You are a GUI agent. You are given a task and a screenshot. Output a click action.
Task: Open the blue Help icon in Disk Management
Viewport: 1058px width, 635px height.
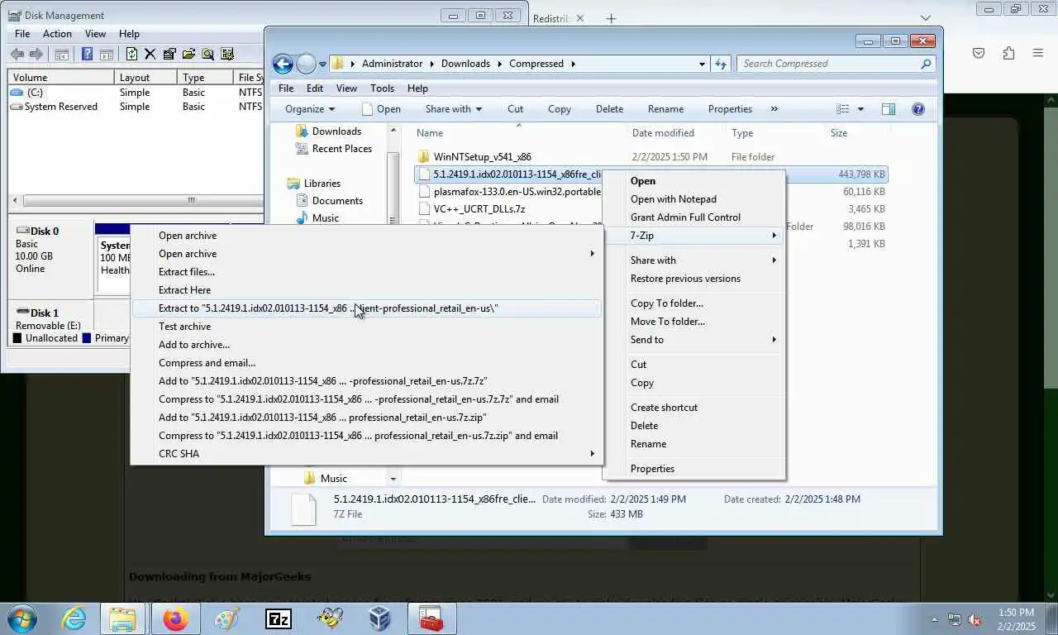[x=87, y=55]
